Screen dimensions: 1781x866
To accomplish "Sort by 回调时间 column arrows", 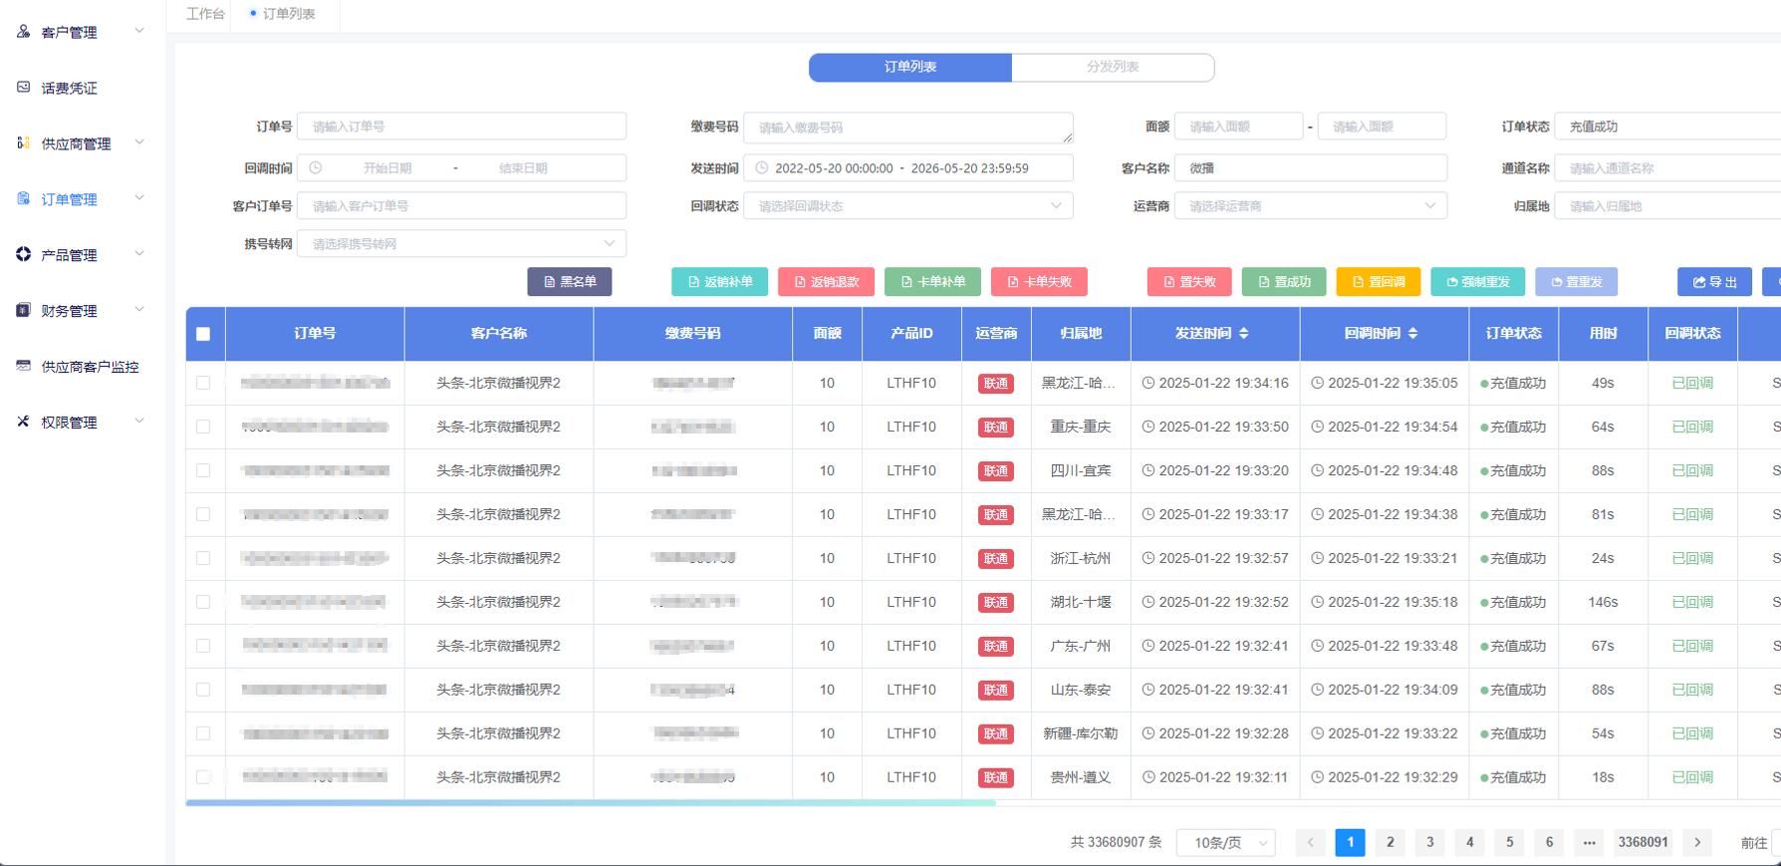I will pyautogui.click(x=1413, y=333).
